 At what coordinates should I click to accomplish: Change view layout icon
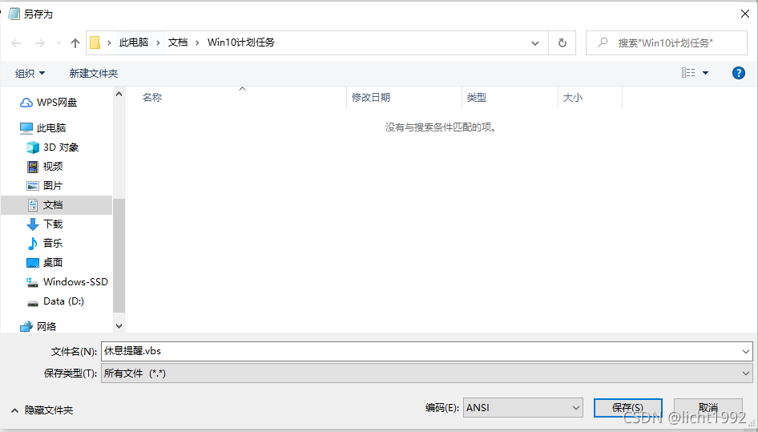(x=688, y=73)
